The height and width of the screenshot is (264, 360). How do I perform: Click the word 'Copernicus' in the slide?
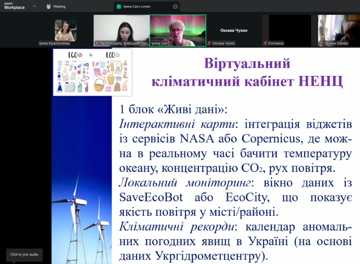point(271,139)
